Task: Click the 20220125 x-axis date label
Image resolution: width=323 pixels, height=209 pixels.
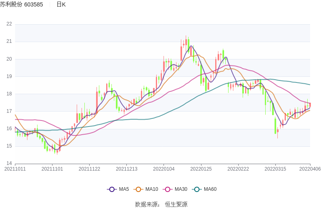Action: [x=201, y=169]
